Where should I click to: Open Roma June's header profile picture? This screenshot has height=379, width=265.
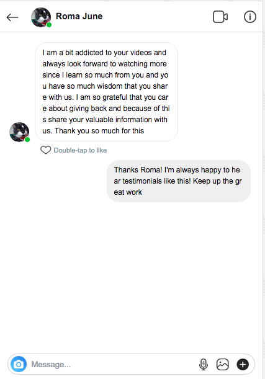[41, 17]
